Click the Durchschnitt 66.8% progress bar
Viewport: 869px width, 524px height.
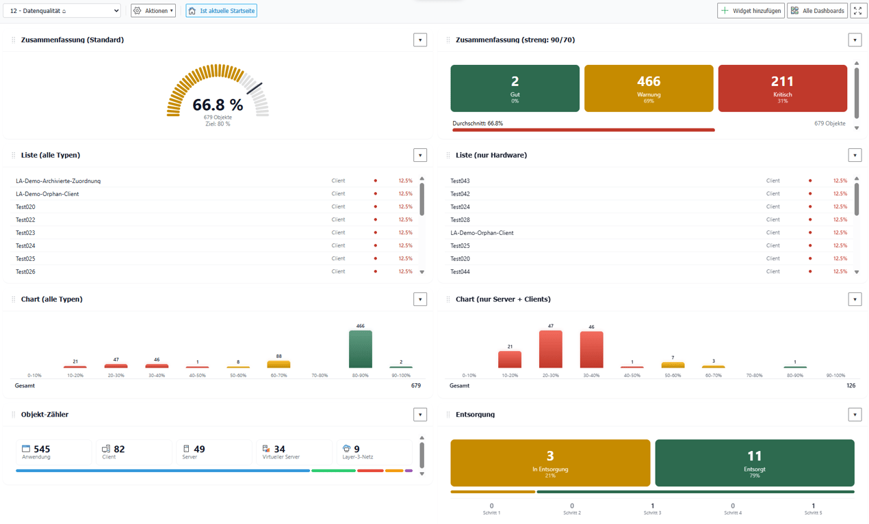pyautogui.click(x=582, y=130)
